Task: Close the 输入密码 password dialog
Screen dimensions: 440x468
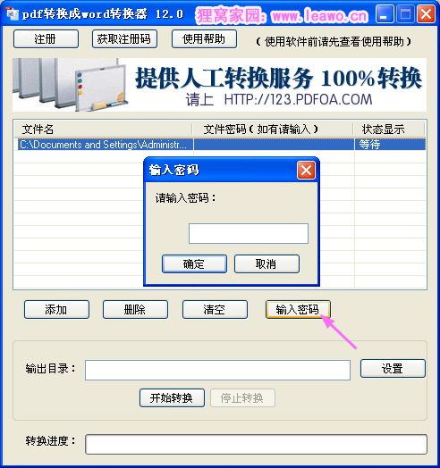Action: [x=306, y=171]
